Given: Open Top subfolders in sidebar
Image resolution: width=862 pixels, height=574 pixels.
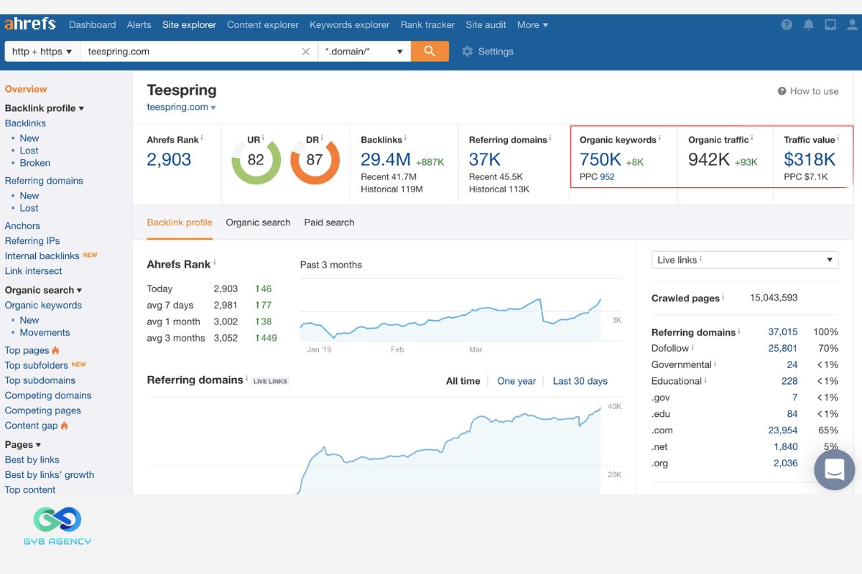Looking at the screenshot, I should (37, 365).
